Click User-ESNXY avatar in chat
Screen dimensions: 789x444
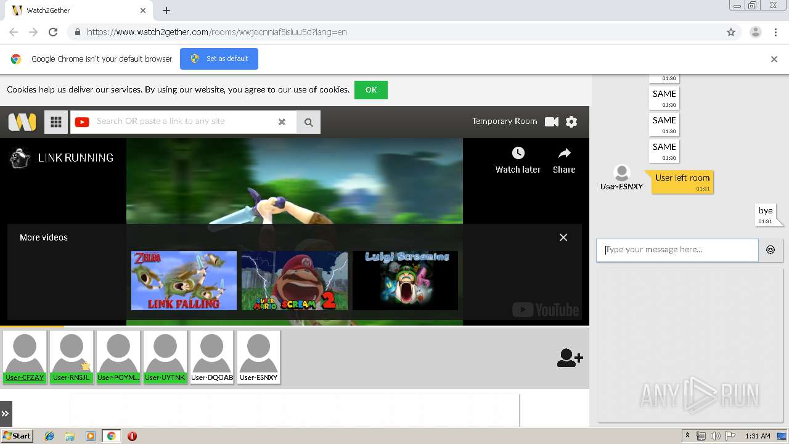click(622, 173)
